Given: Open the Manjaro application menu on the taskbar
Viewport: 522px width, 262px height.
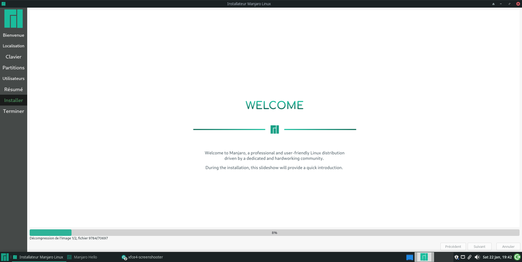Looking at the screenshot, I should [x=4, y=257].
